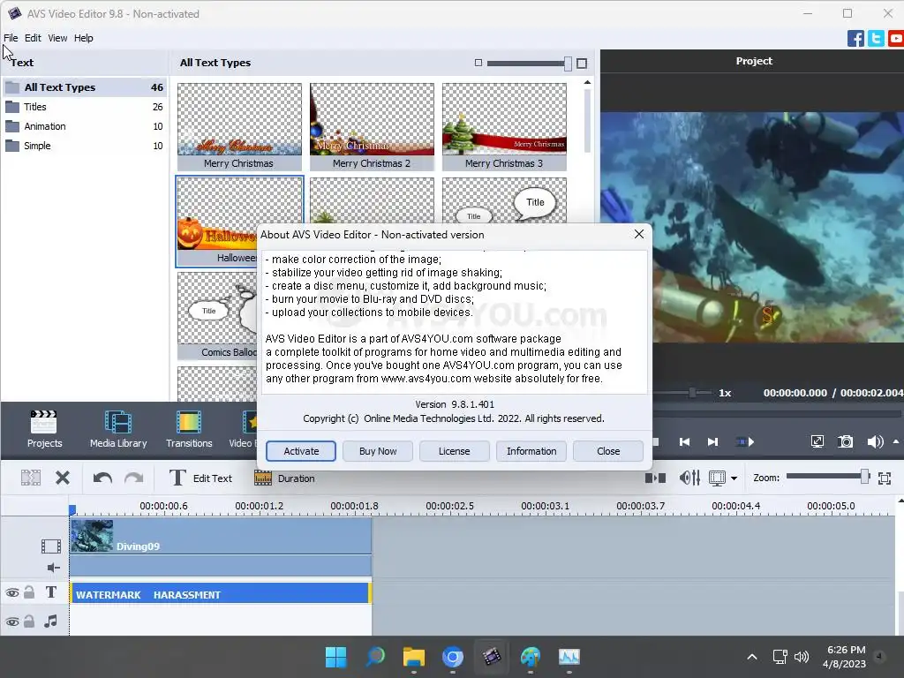Click the timeline playhead marker
Viewport: 904px width, 678px height.
[72, 509]
